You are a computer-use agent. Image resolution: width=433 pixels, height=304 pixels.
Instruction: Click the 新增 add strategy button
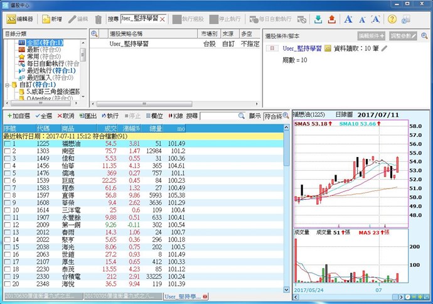coord(52,19)
